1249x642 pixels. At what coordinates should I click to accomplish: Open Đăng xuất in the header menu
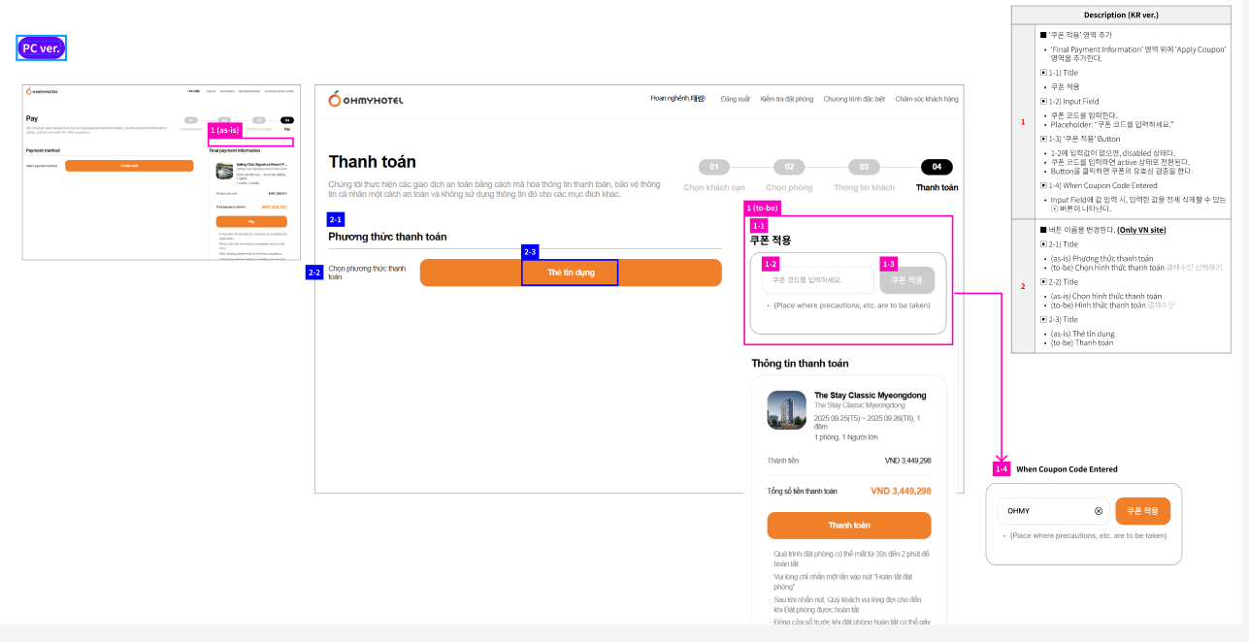(735, 99)
